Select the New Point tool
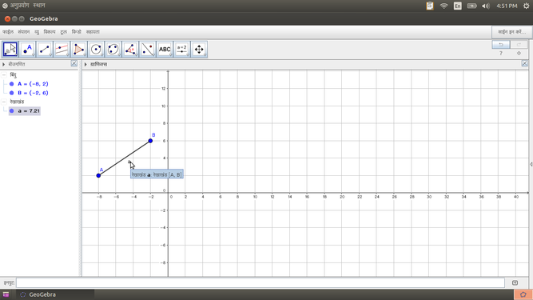 click(27, 50)
